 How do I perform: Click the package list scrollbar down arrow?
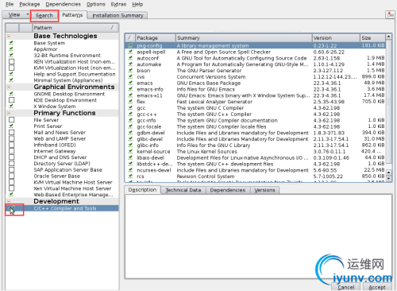(388, 178)
